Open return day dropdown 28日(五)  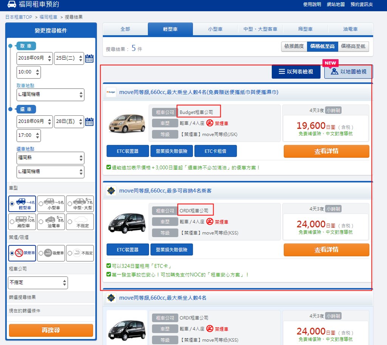pyautogui.click(x=69, y=122)
